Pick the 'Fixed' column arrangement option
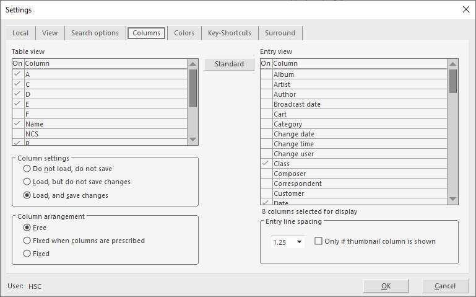The height and width of the screenshot is (297, 476). pos(27,254)
